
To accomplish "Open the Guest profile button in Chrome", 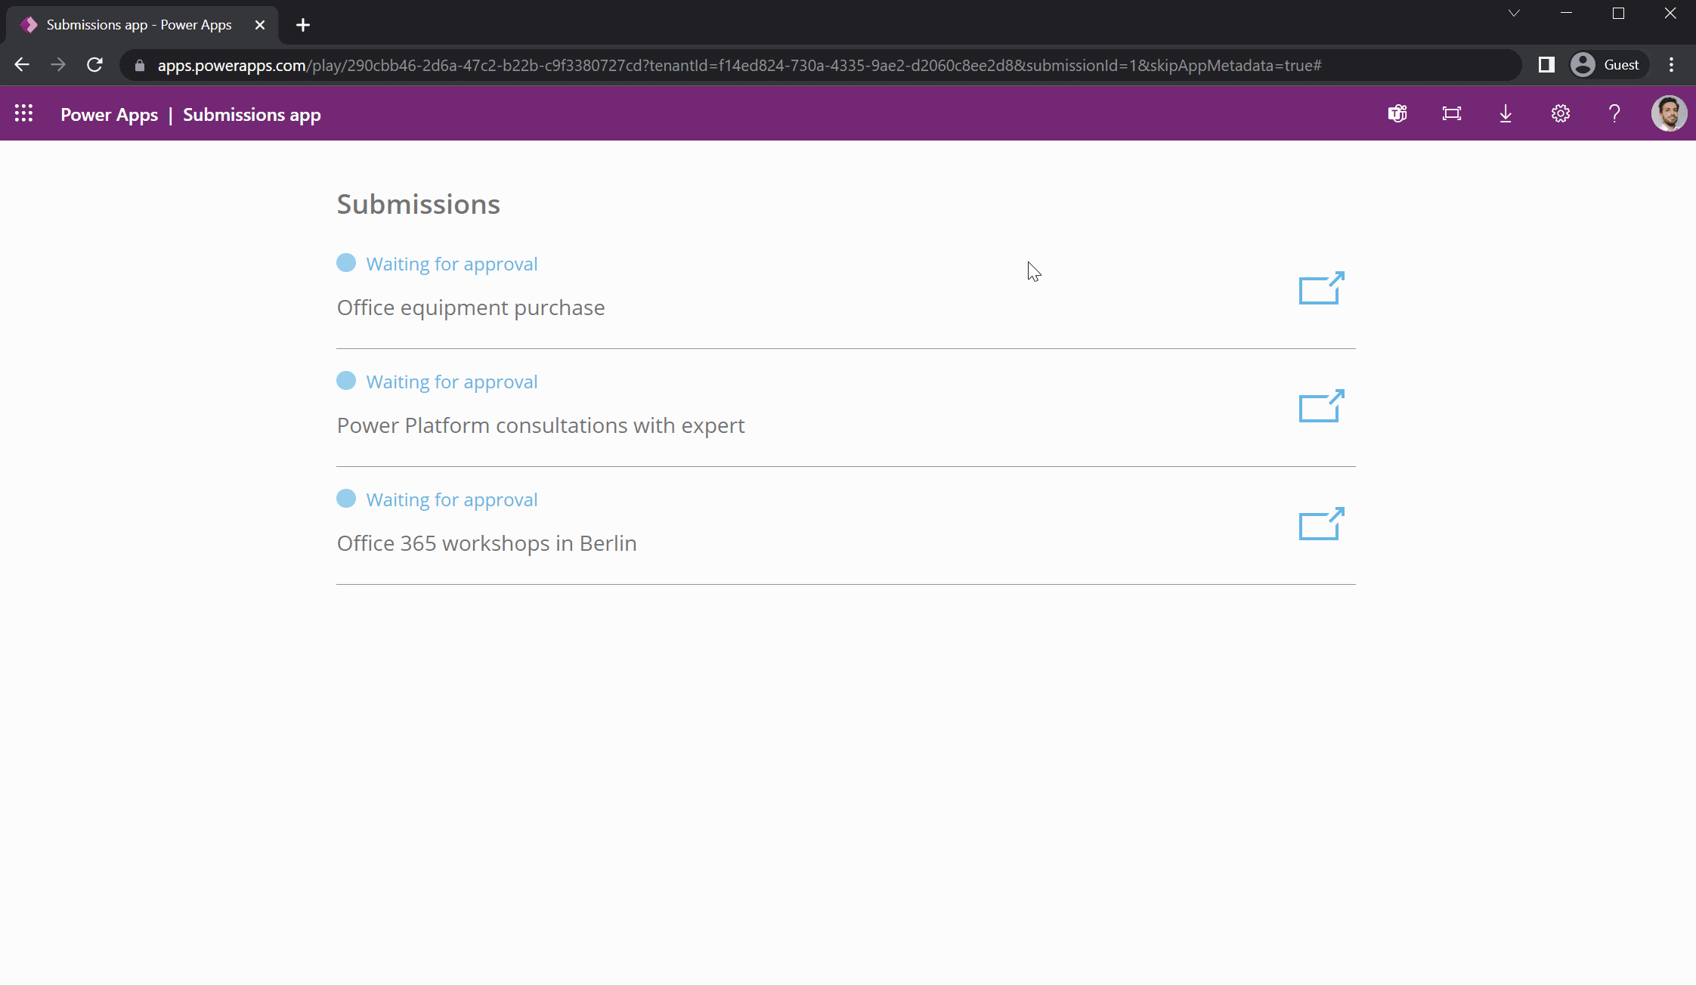I will (1605, 65).
